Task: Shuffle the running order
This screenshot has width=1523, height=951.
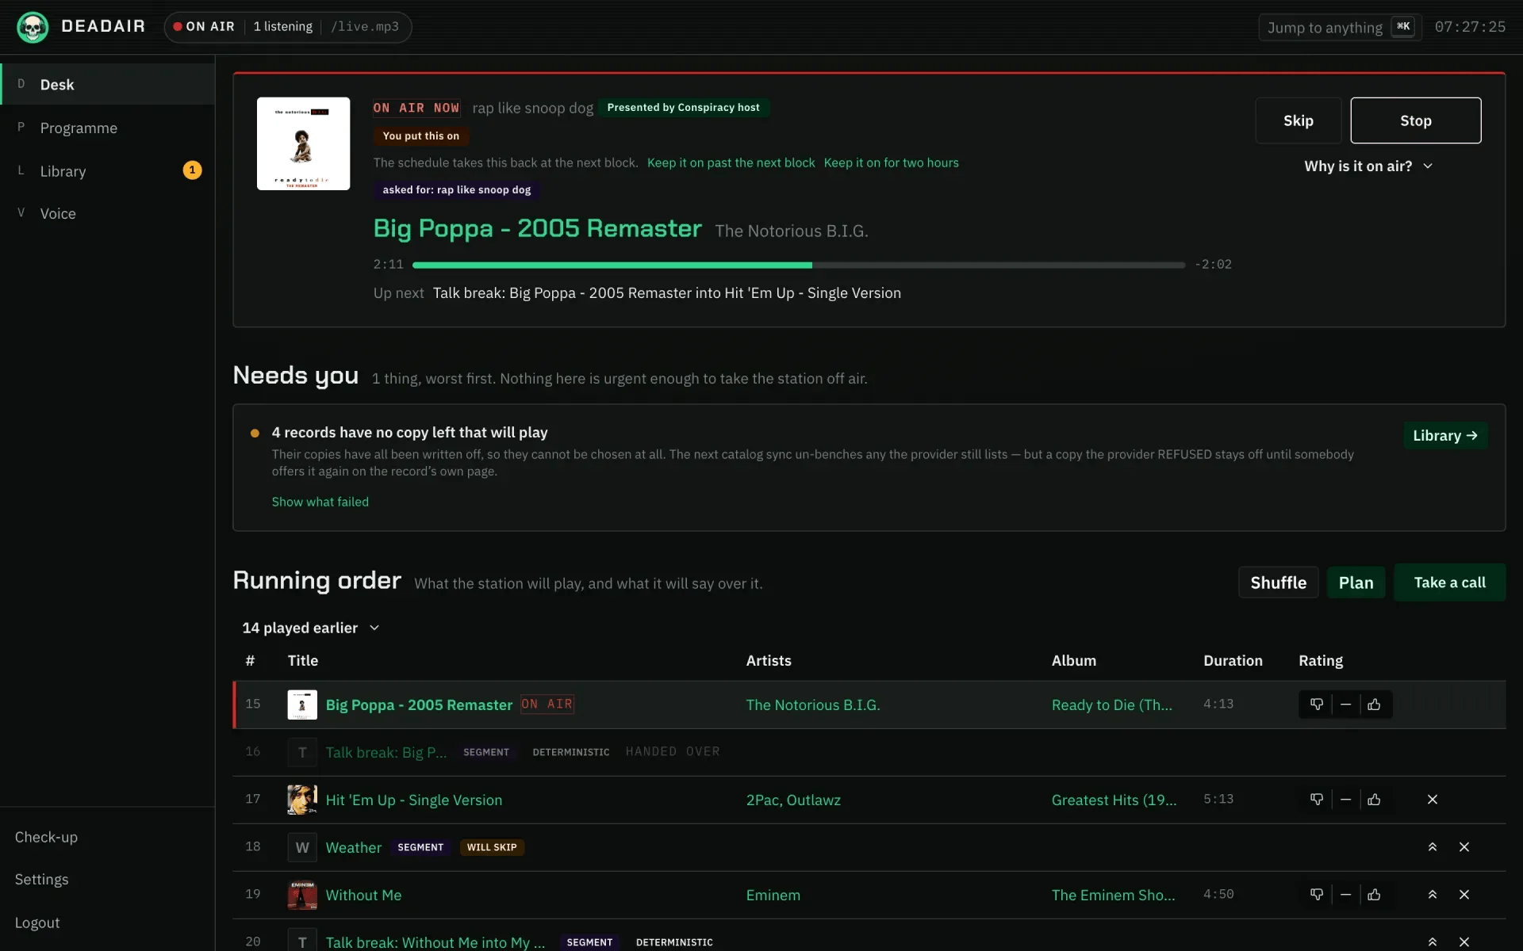Action: tap(1279, 582)
